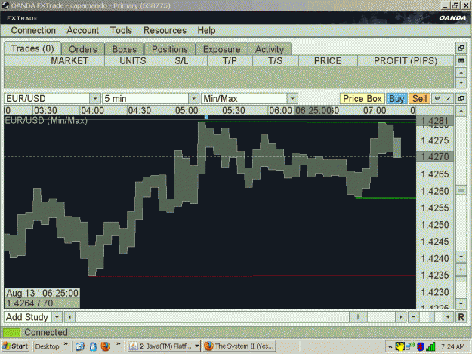The height and width of the screenshot is (354, 472).
Task: Zoom in time axis with plus button
Action: [x=448, y=317]
